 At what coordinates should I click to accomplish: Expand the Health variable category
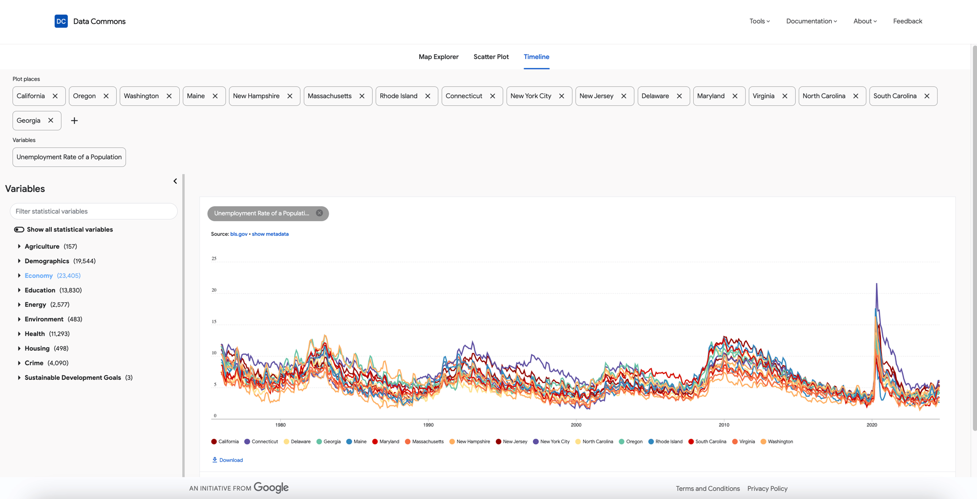click(19, 334)
